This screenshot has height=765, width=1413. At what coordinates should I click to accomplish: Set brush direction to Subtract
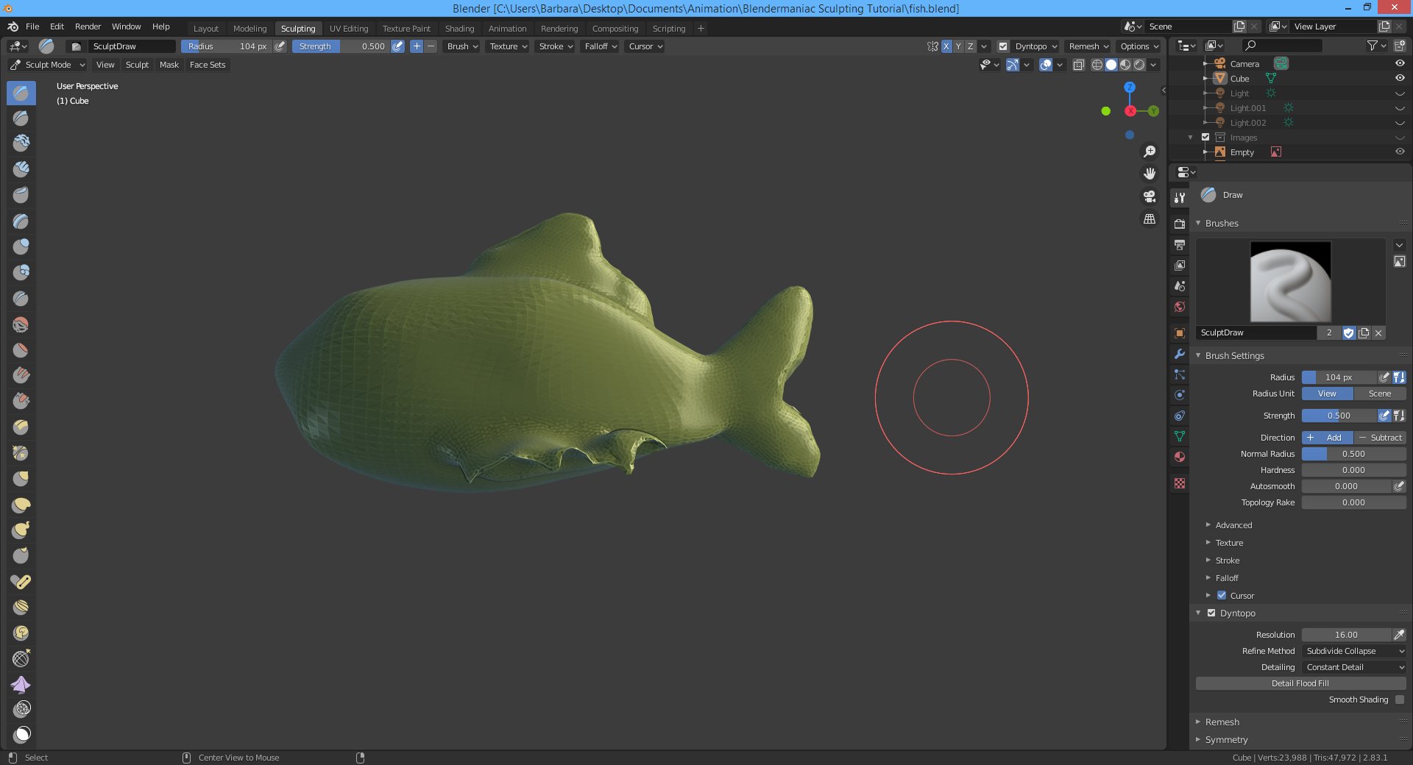1380,438
